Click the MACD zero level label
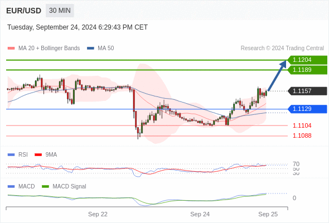Image resolution: width=329 pixels, height=223 pixels. tap(294, 198)
